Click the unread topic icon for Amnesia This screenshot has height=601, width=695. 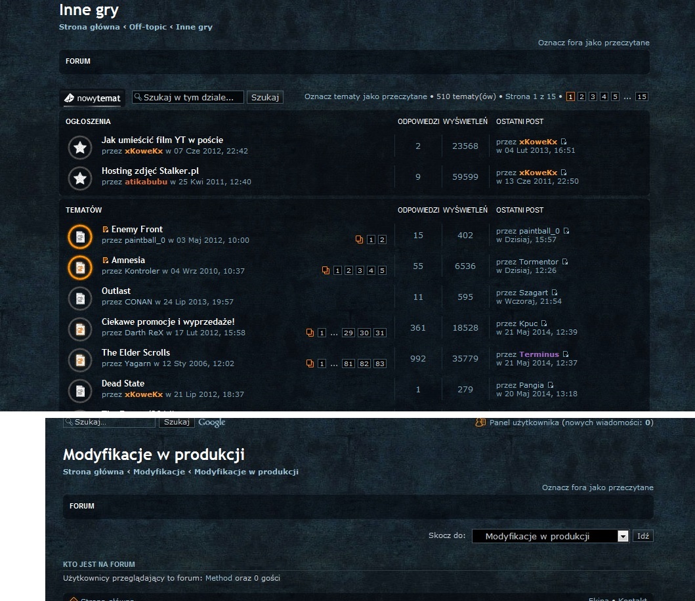pyautogui.click(x=80, y=268)
